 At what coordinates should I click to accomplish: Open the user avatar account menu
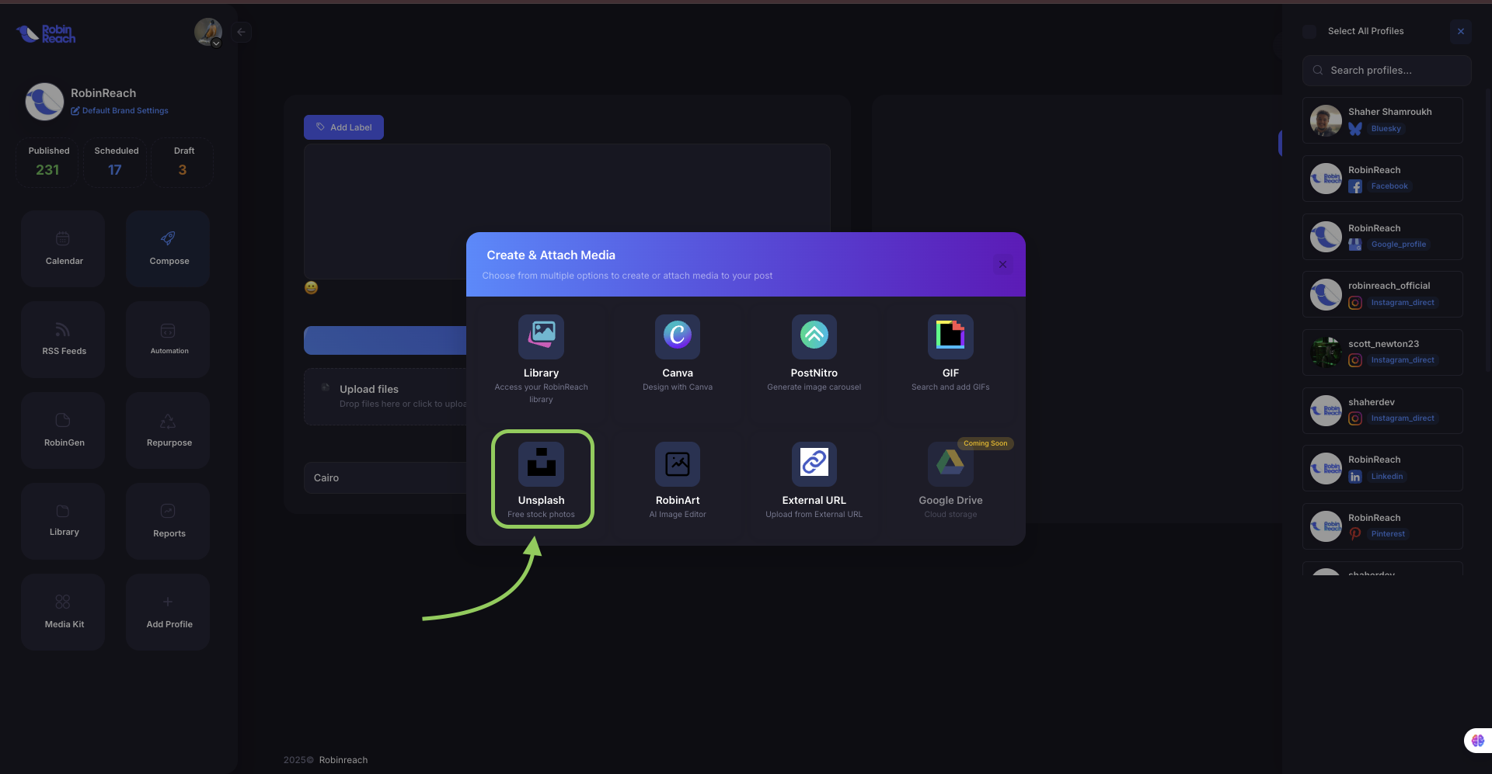click(x=207, y=32)
